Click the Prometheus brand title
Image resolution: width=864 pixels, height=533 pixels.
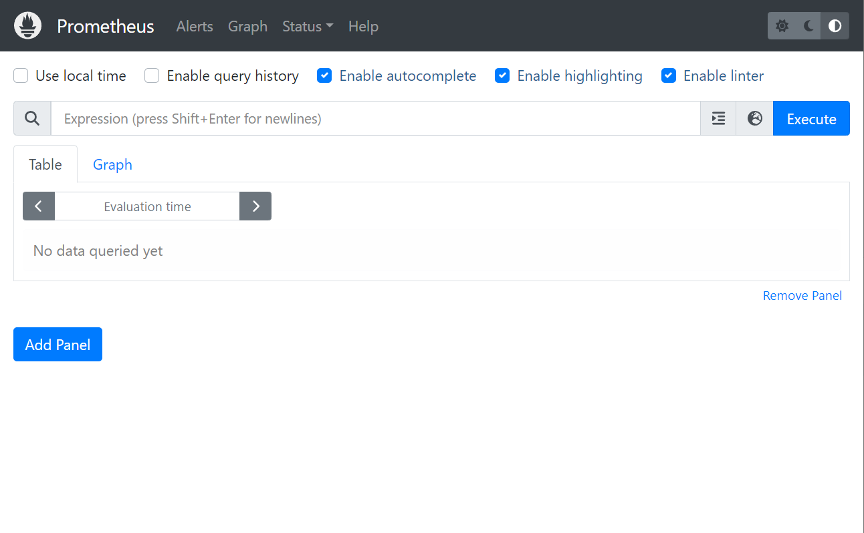(x=106, y=26)
